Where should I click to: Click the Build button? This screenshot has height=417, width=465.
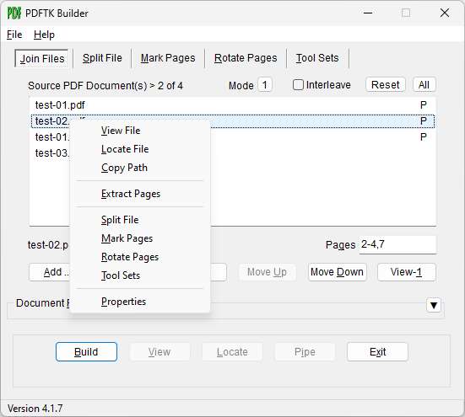click(x=86, y=352)
